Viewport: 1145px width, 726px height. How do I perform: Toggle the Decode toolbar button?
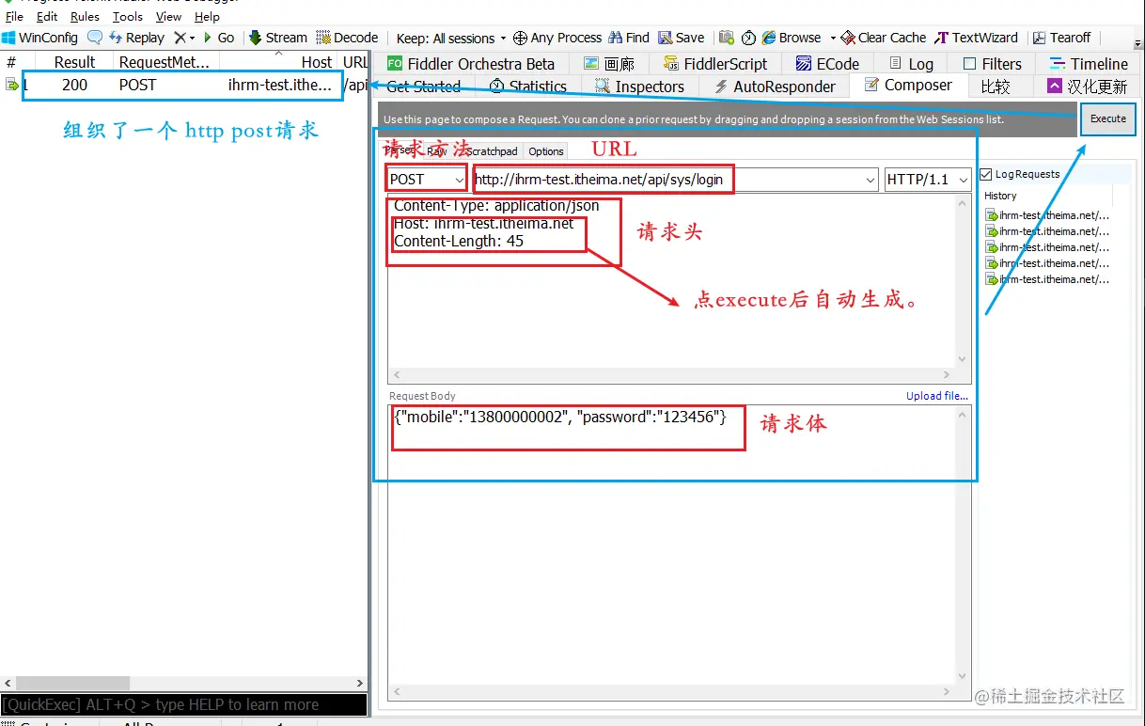(347, 38)
